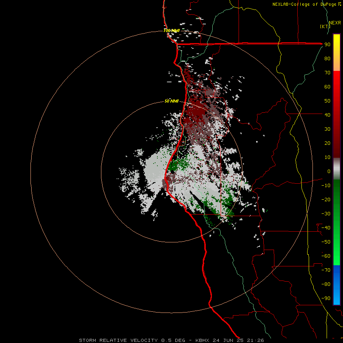Screen dimensions: 343x343
Task: Select the -50 knot scale label
Action: [326, 242]
